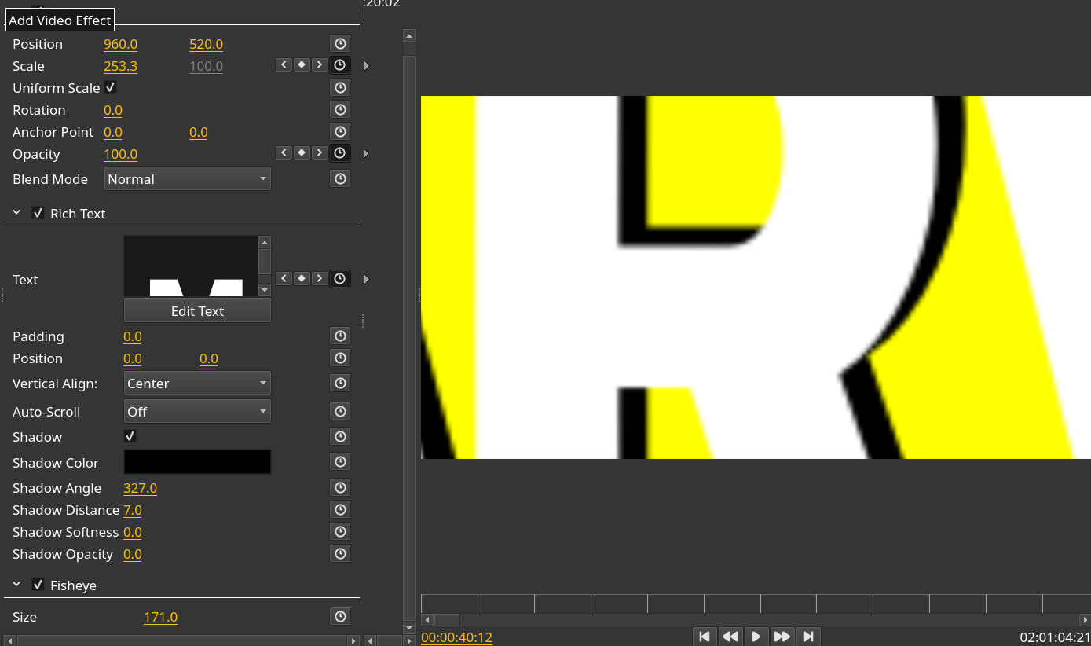Toggle keyframing clock for Rich Text Position

340,358
